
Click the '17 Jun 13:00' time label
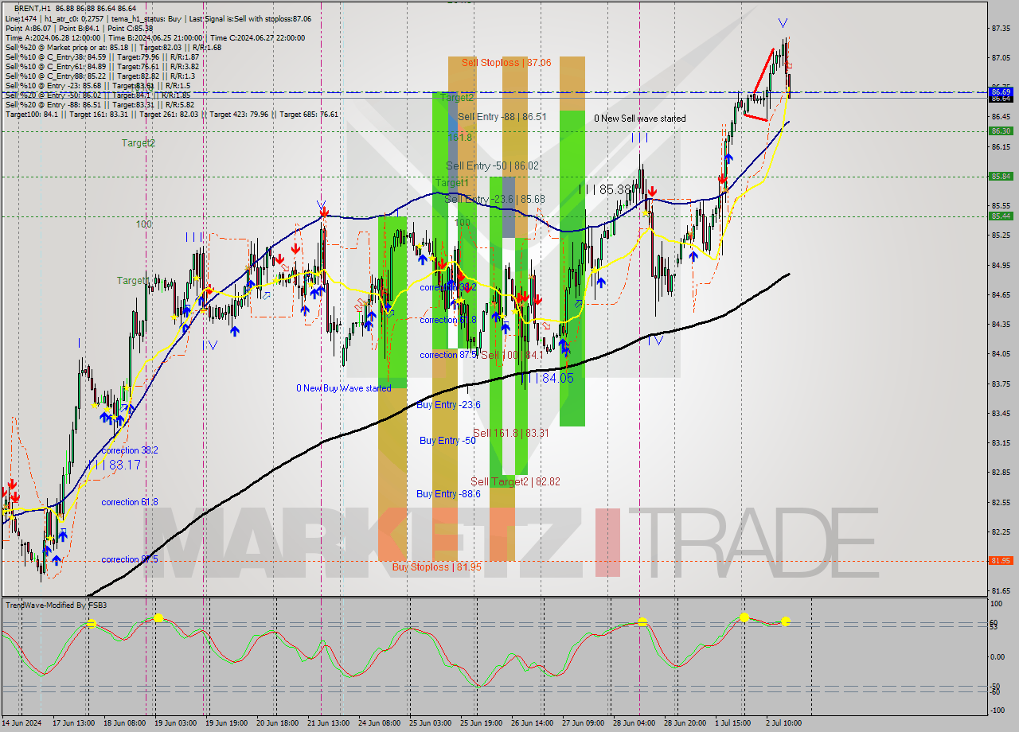tap(75, 723)
